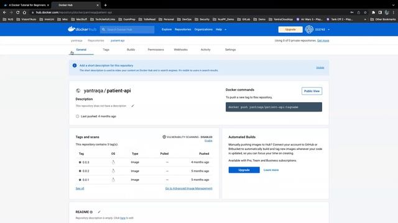Viewport: 398px width, 223px height.
Task: Open the Other Bookmarks folder
Action: [x=383, y=19]
